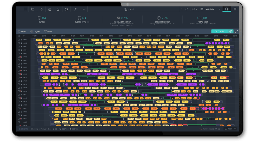Collapse the statistics summary panel chevron

click(x=127, y=29)
